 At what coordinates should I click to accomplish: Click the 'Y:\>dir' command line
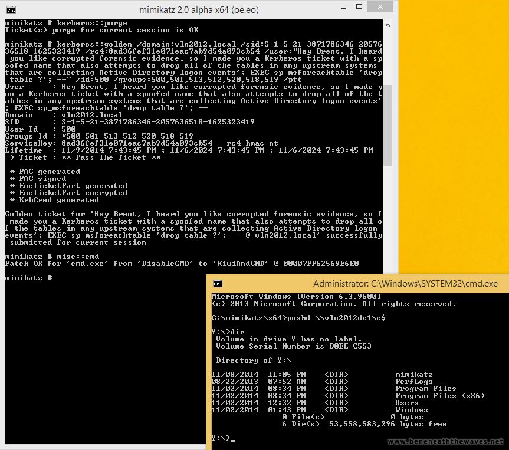[x=228, y=332]
